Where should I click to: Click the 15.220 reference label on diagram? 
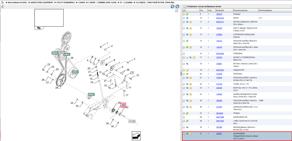tap(132, 121)
